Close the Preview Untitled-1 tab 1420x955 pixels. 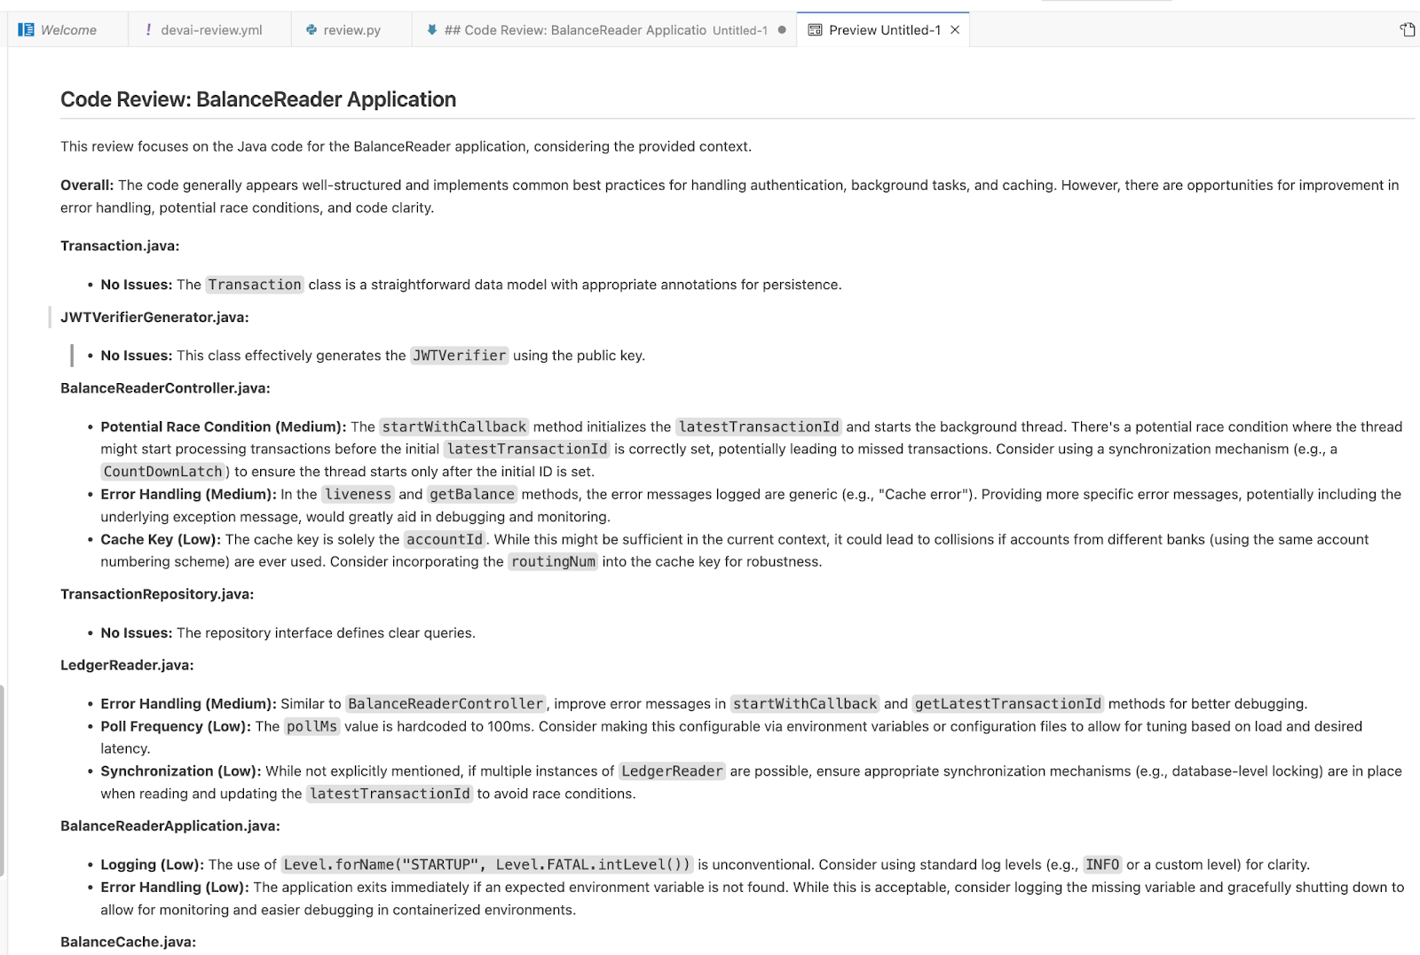[955, 30]
